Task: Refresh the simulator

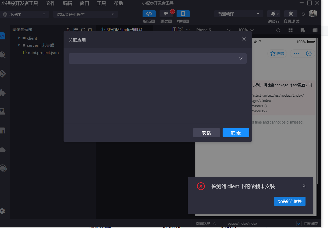Action: (278, 30)
